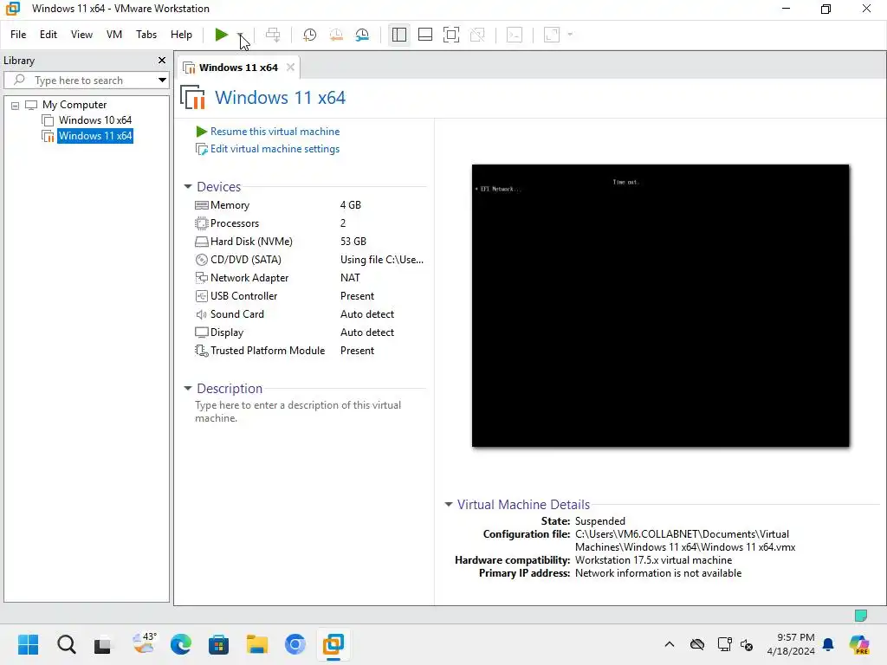Click the message log status bar icon
The height and width of the screenshot is (665, 887).
click(860, 616)
